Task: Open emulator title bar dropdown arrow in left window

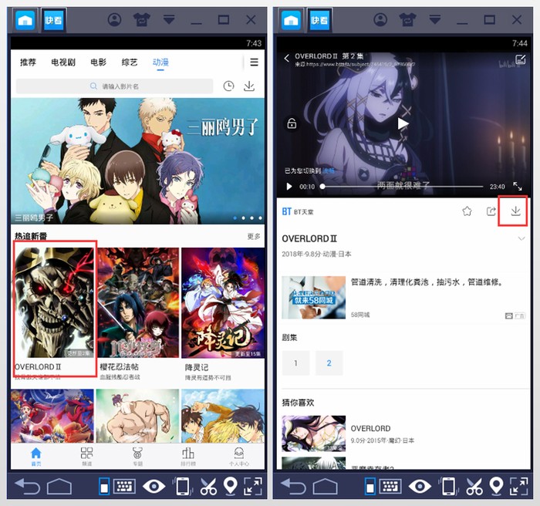Action: [x=168, y=19]
